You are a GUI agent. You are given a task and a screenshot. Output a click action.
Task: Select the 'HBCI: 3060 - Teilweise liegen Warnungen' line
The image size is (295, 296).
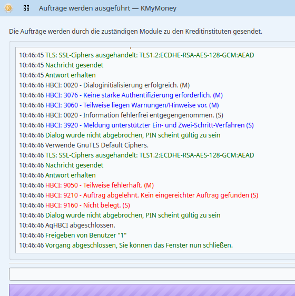point(119,105)
